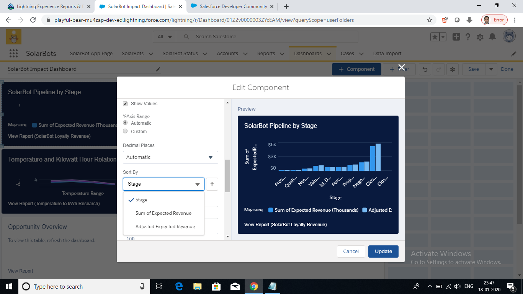
Task: Edit the navigation bar with pencil icon
Action: coord(514,54)
